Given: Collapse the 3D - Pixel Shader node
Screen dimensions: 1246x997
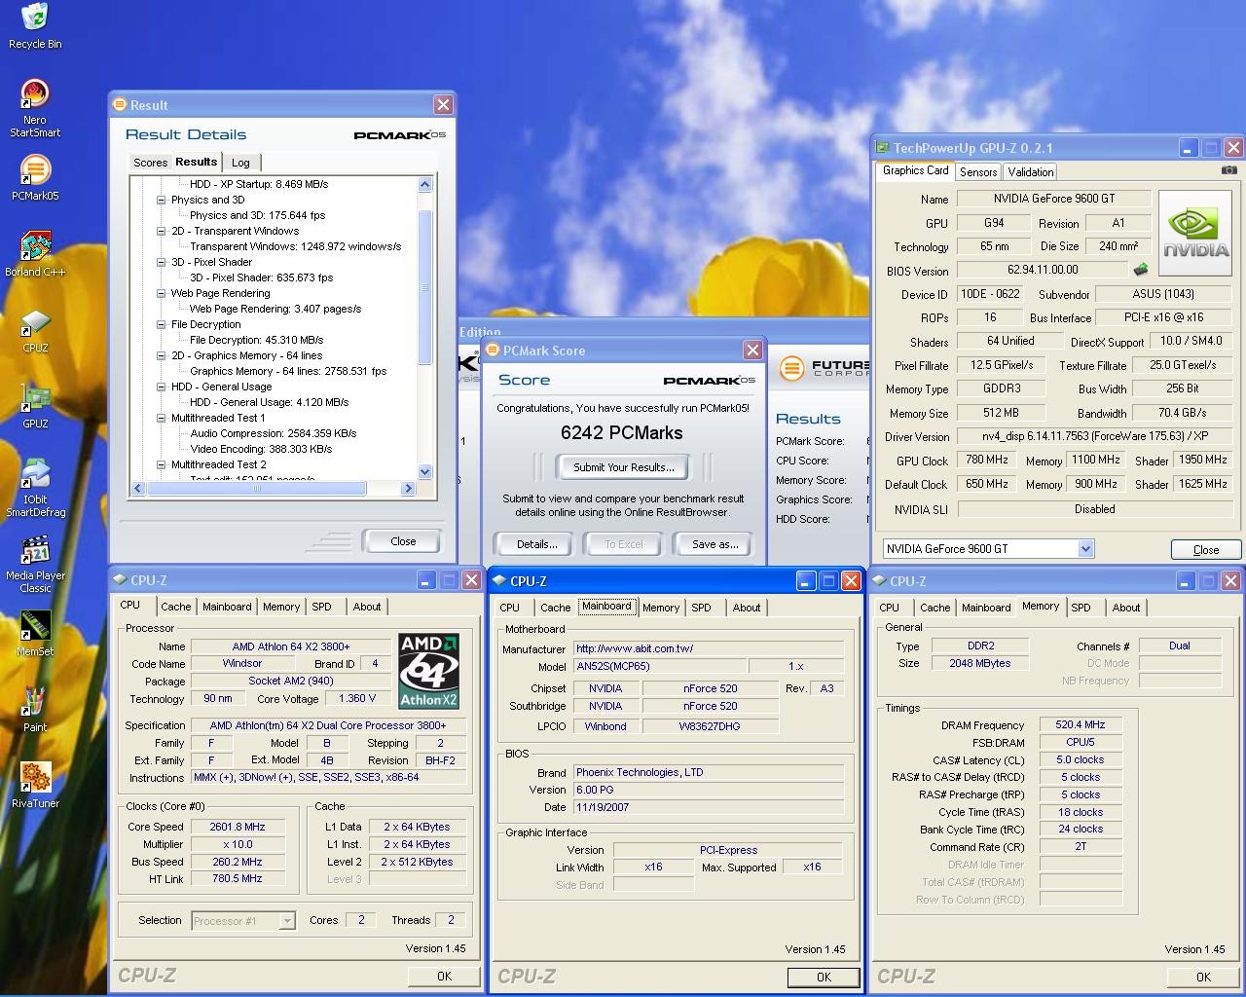Looking at the screenshot, I should [x=162, y=262].
